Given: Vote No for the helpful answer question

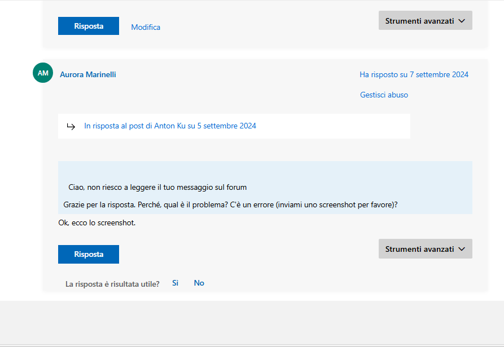Looking at the screenshot, I should click(x=199, y=283).
